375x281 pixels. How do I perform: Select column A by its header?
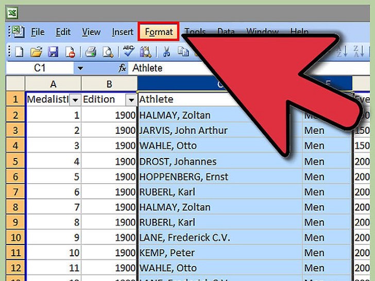pyautogui.click(x=53, y=84)
